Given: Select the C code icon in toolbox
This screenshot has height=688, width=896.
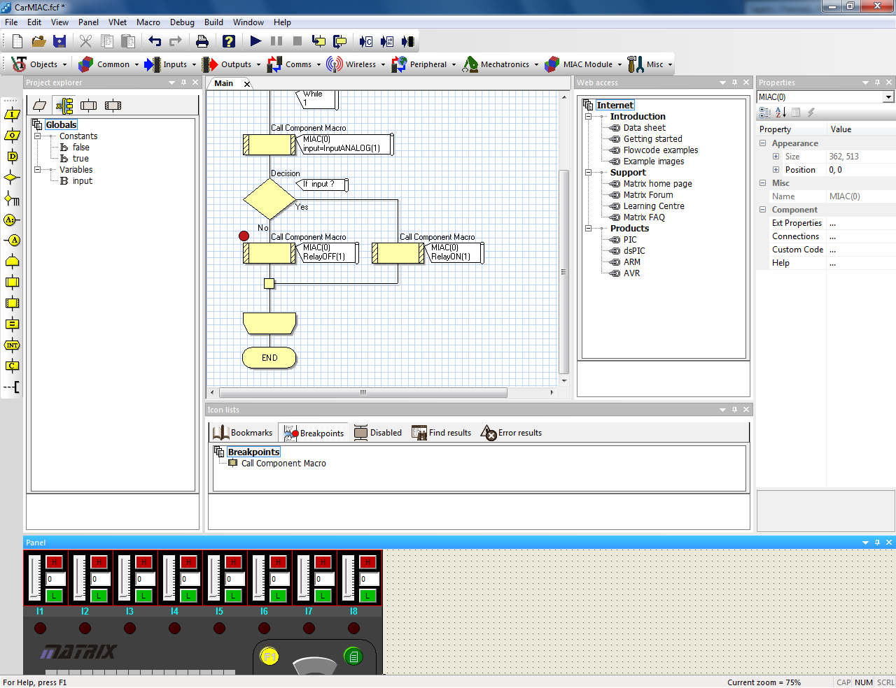Looking at the screenshot, I should [x=12, y=366].
